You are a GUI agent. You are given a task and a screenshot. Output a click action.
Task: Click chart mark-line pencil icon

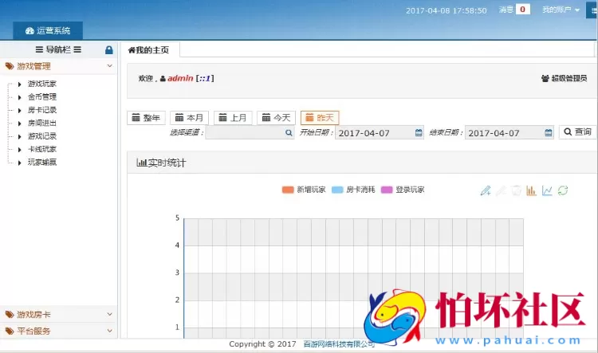pos(486,190)
